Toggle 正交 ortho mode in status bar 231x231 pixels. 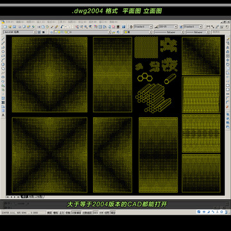pos(62,212)
